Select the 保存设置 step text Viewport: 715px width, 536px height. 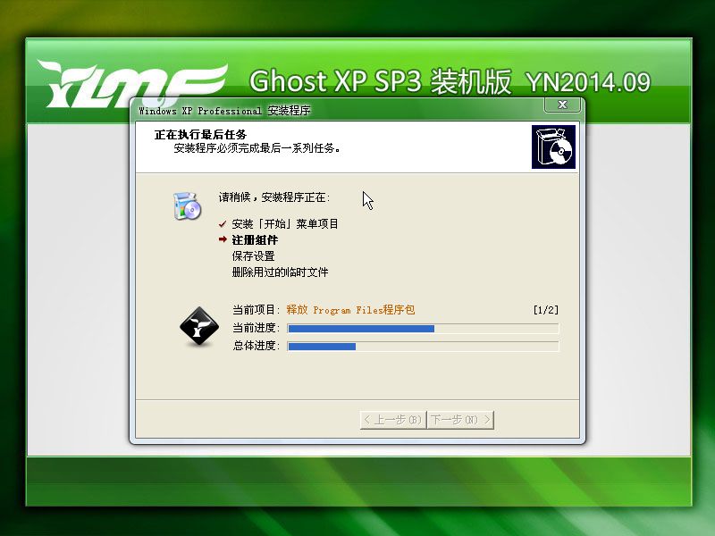[253, 255]
